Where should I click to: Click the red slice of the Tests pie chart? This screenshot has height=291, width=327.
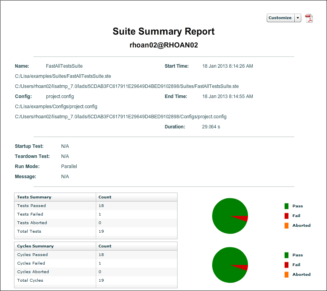pos(243,218)
